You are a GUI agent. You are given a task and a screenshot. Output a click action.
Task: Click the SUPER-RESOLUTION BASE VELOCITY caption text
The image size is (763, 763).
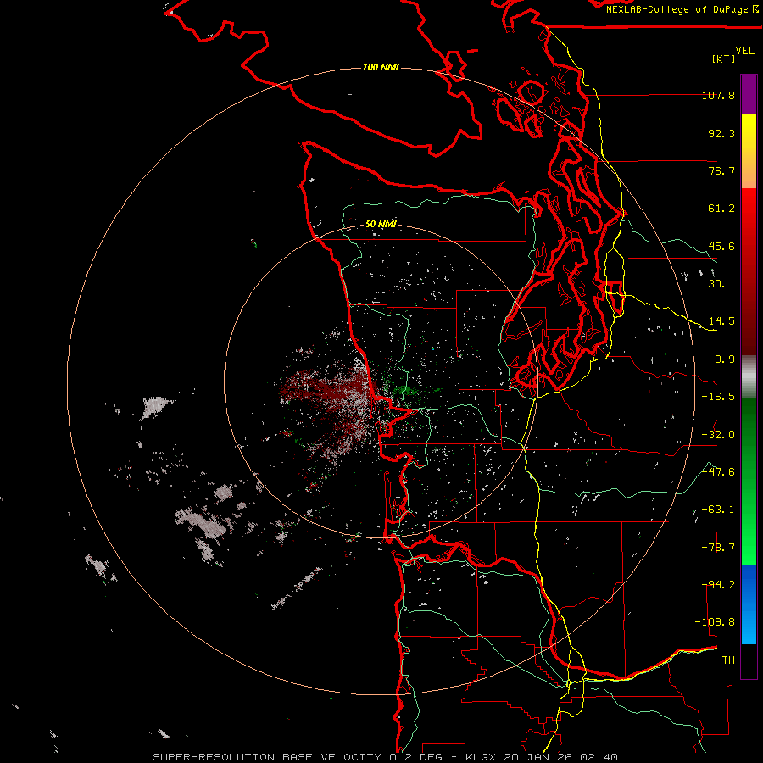coord(269,757)
